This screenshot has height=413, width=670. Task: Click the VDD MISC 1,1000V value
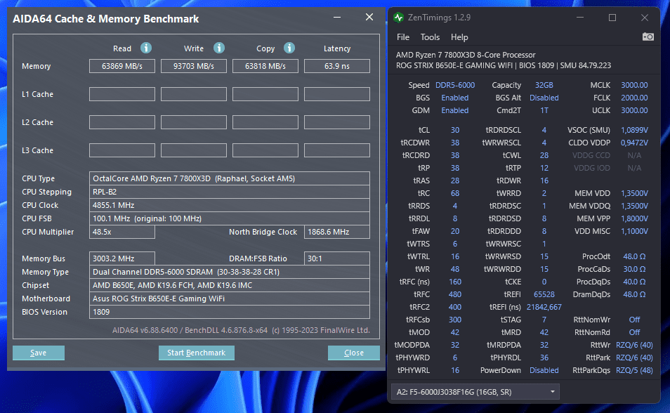pyautogui.click(x=634, y=231)
